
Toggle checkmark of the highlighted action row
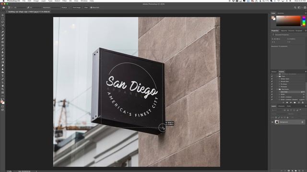click(x=272, y=92)
